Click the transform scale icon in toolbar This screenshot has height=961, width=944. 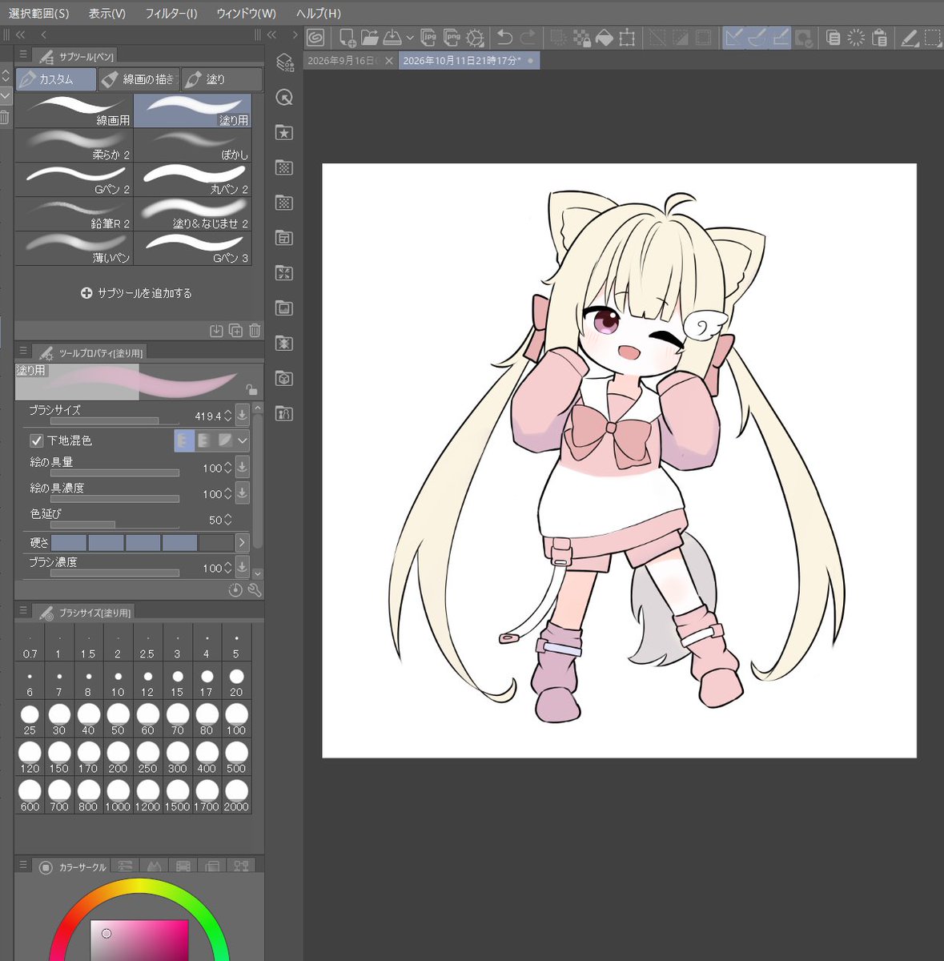point(627,37)
